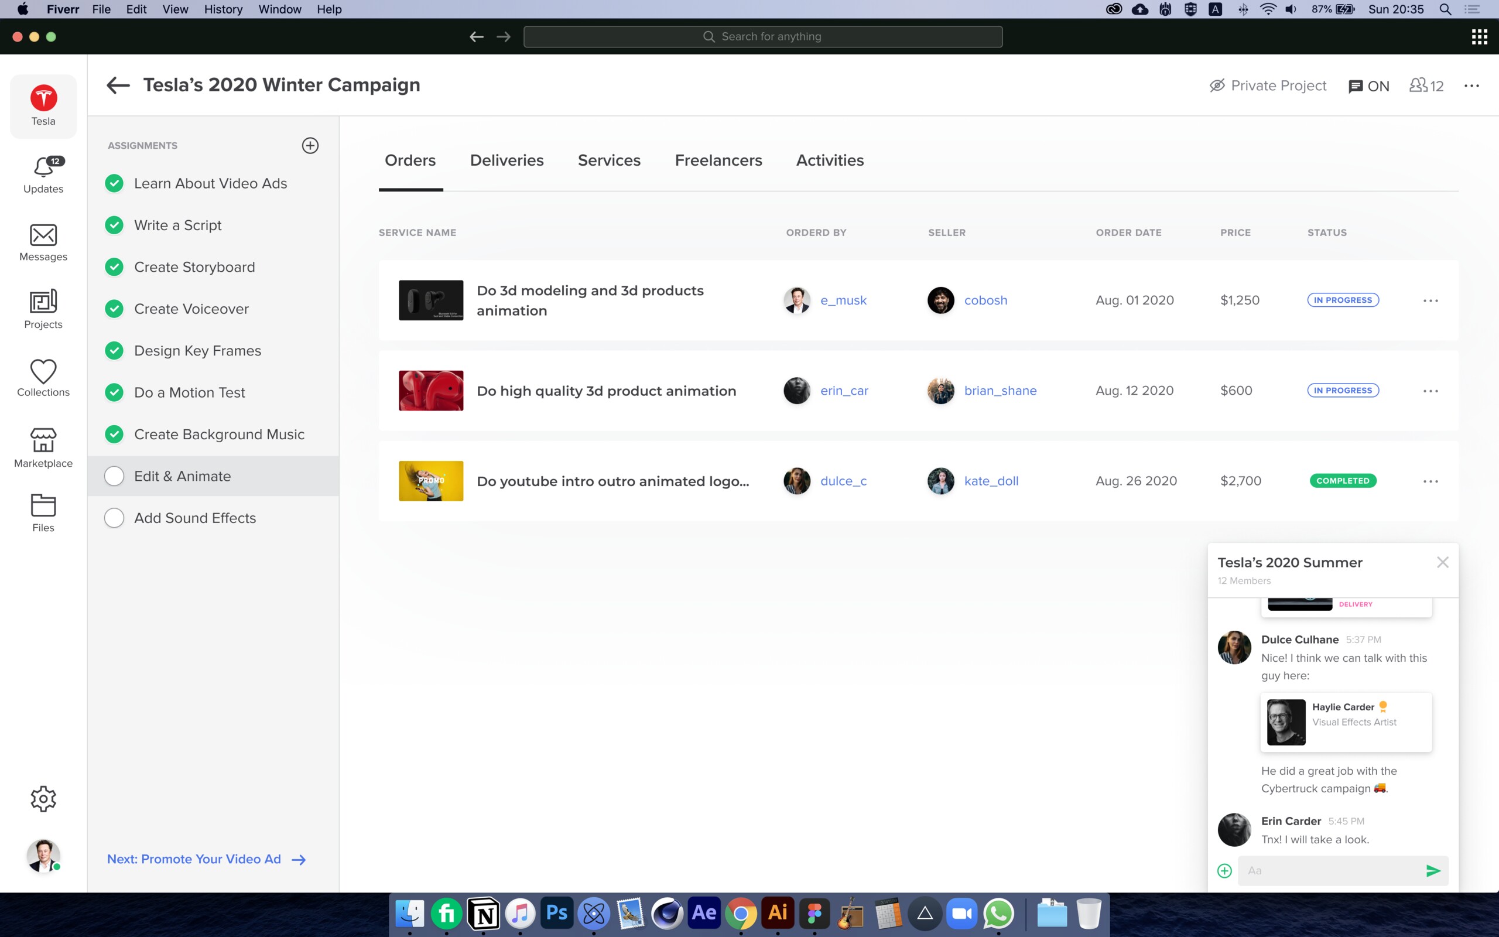Image resolution: width=1499 pixels, height=937 pixels.
Task: Switch to the Activities tab
Action: pos(830,160)
